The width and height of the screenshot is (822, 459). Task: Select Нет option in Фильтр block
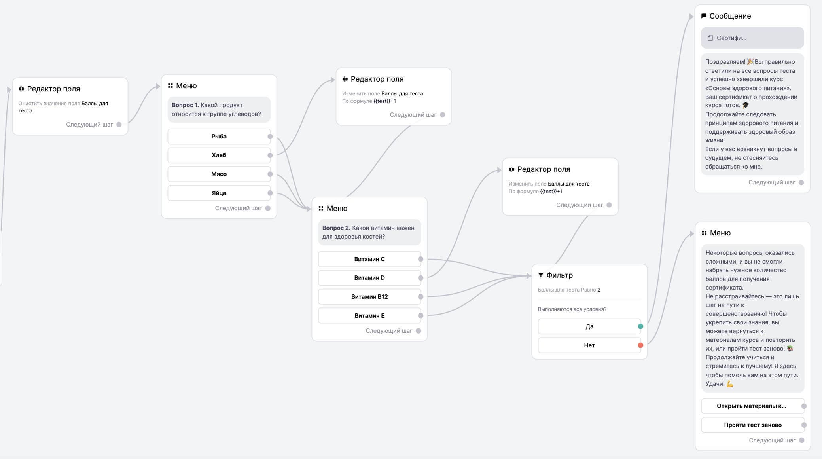589,345
